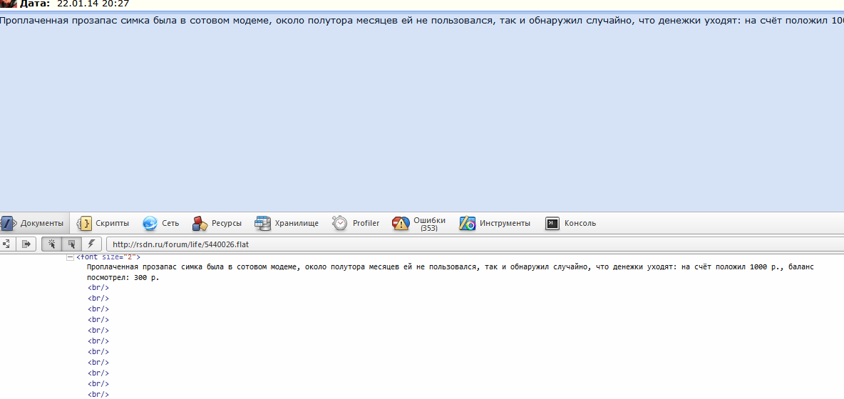Click the text node starting with Проплаченная
This screenshot has height=399, width=844.
pyautogui.click(x=285, y=266)
